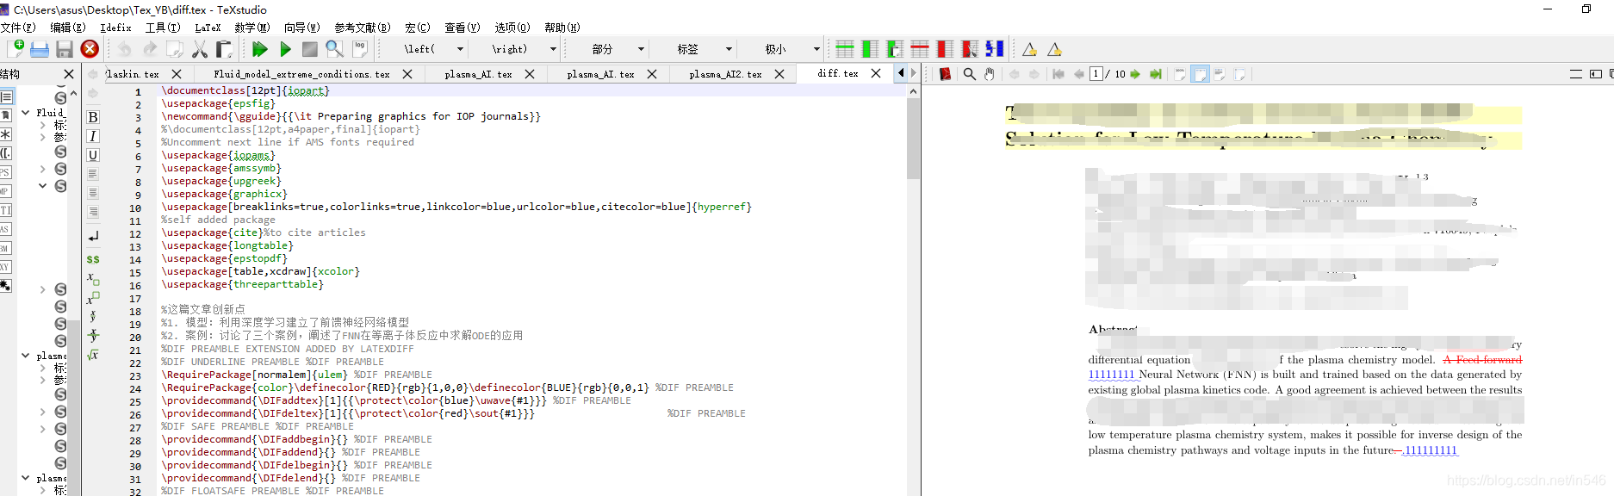Viewport: 1614px width, 496px height.
Task: Toggle the asterisk symbols panel in sidebar
Action: (x=6, y=134)
